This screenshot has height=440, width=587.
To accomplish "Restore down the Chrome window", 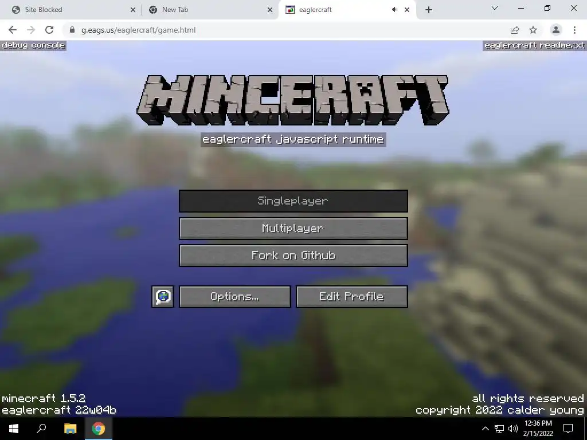I will click(547, 8).
